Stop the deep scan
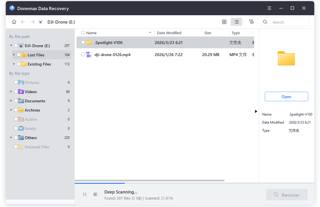 (x=95, y=195)
